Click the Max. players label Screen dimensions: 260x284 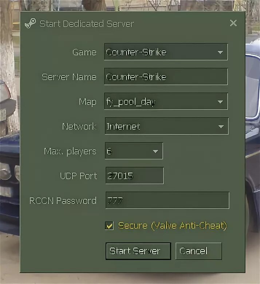coord(70,151)
